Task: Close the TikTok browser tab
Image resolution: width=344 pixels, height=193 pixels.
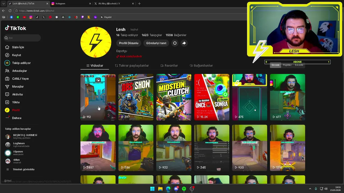Action: click(47, 3)
